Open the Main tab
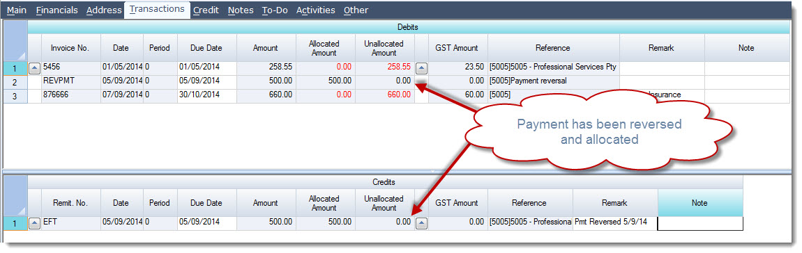 (16, 10)
